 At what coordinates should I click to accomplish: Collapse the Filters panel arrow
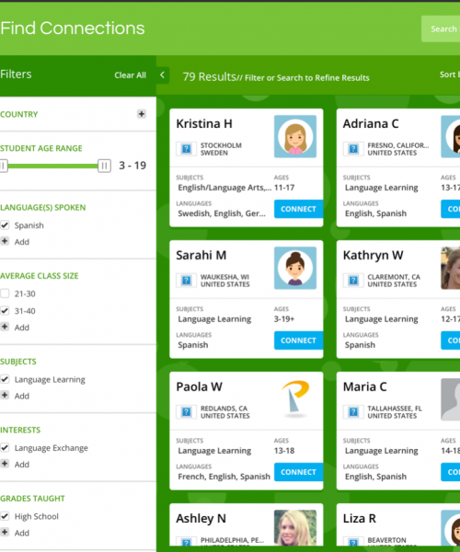163,75
